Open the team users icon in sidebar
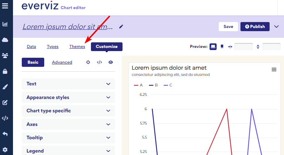Screen dimensions: 284x155 coord(5,55)
